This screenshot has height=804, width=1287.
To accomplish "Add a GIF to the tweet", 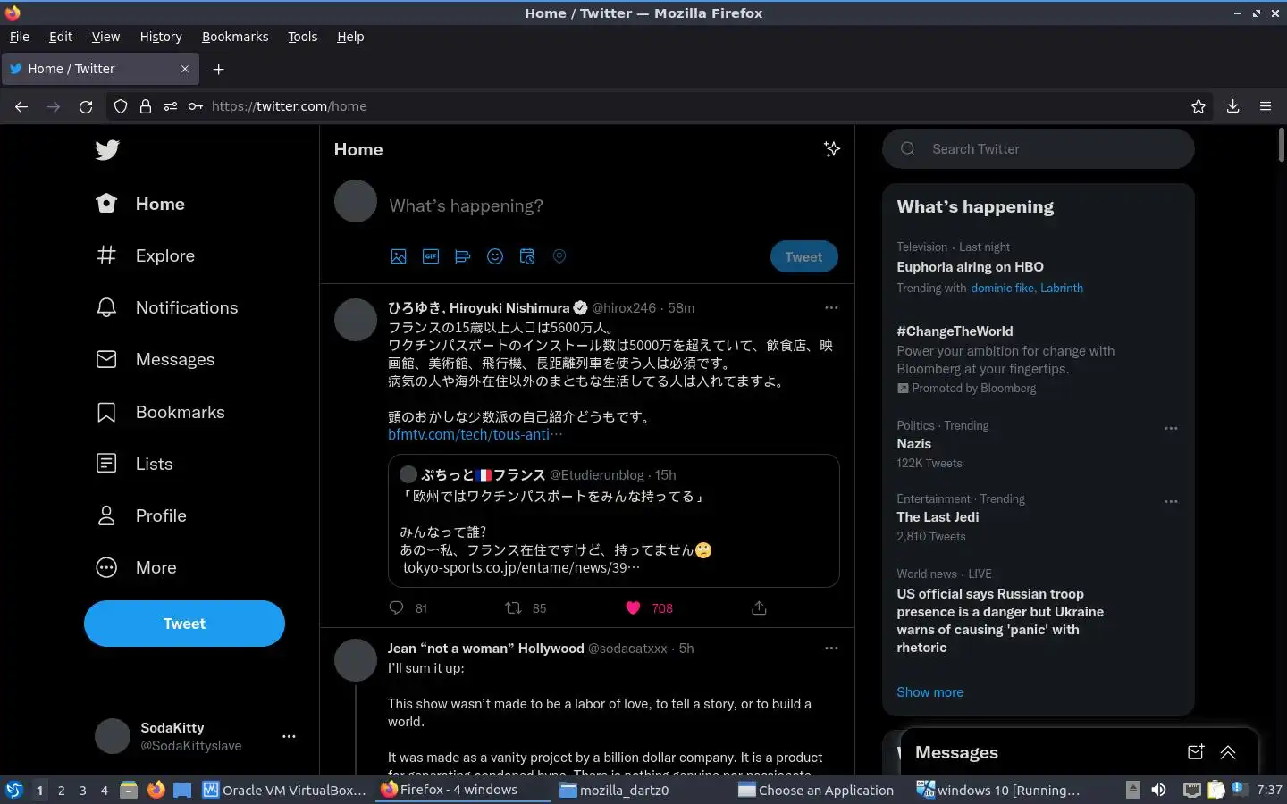I will (x=431, y=256).
